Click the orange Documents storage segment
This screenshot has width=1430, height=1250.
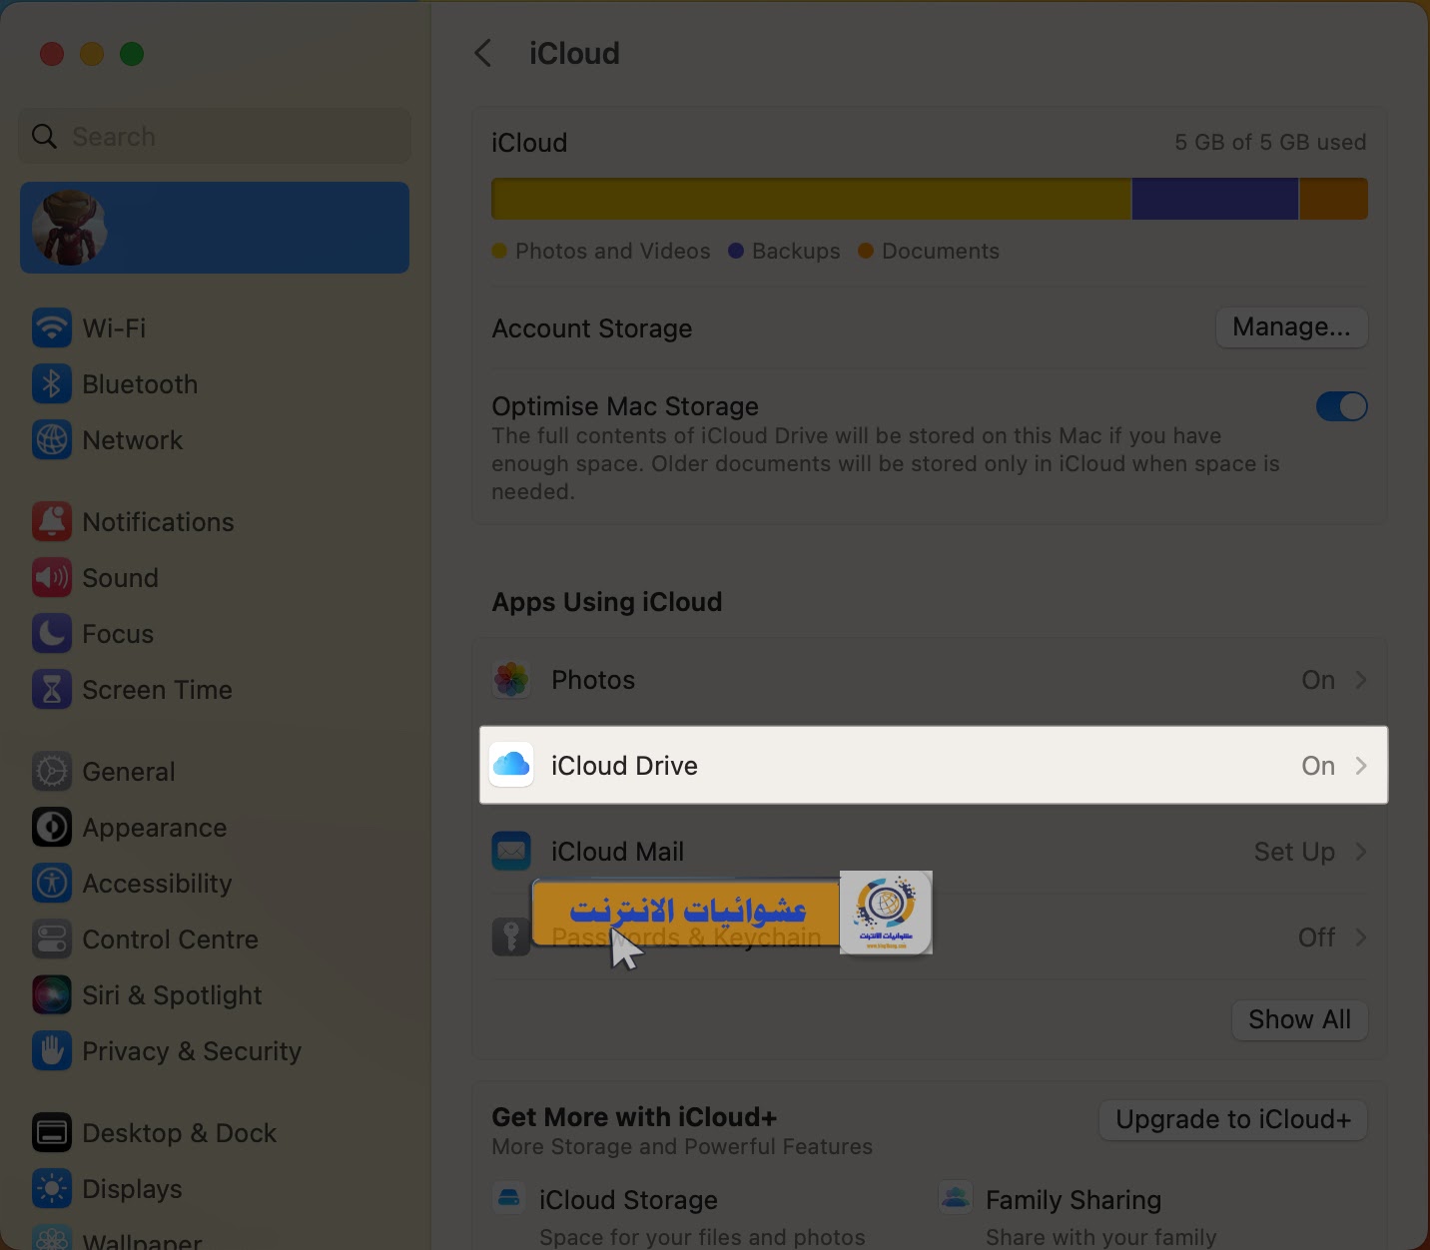1333,199
